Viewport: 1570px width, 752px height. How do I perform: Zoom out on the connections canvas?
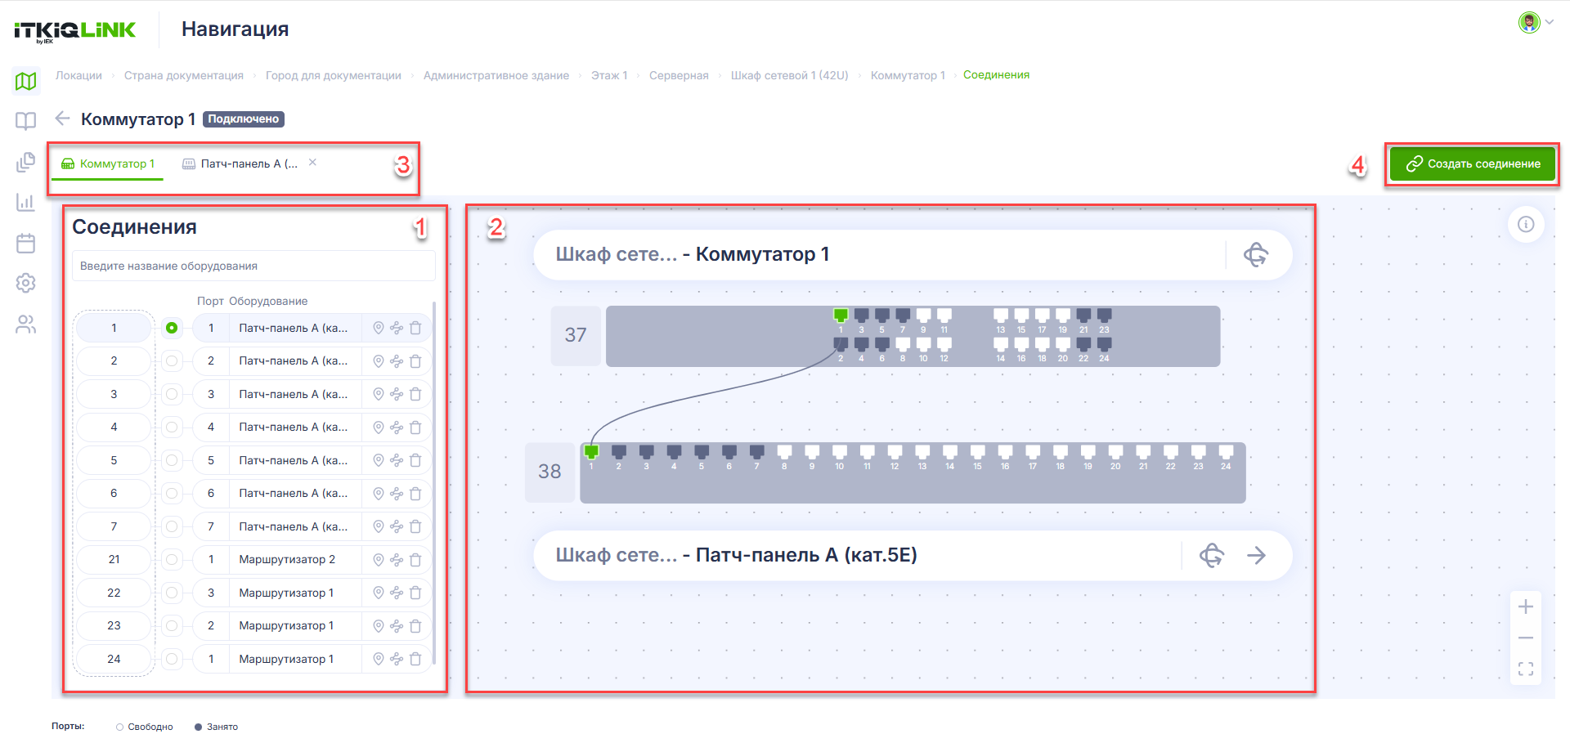[x=1526, y=638]
